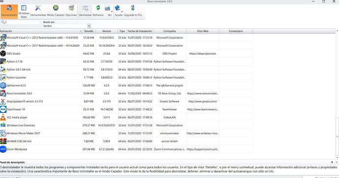Select Windows Live Essentials icon
Screen dimensions: 339x178
coord(3,125)
